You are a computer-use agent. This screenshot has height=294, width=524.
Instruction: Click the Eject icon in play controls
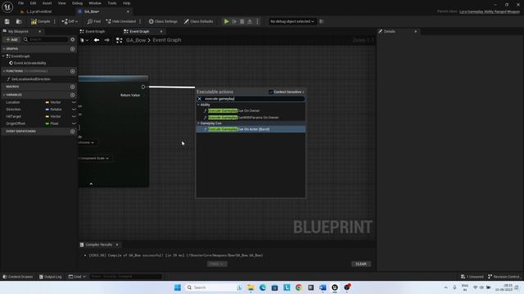tap(250, 21)
